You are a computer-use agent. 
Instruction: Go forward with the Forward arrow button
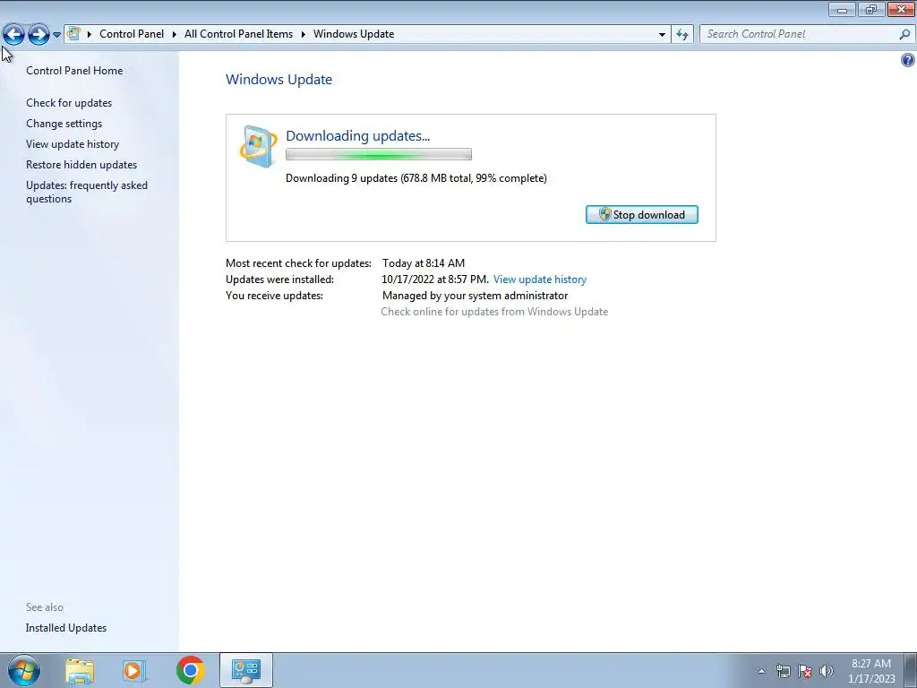click(39, 35)
